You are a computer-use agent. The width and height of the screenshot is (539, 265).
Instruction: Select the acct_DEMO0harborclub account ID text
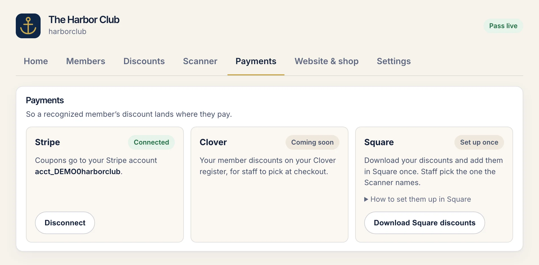click(78, 172)
